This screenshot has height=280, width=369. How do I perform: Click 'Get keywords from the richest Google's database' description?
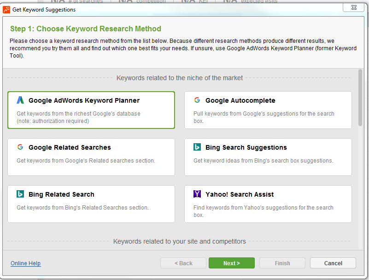tap(78, 117)
